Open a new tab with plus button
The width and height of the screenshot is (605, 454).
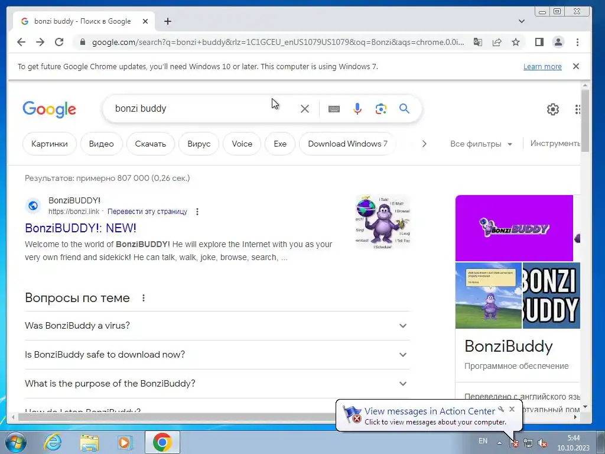[x=167, y=21]
